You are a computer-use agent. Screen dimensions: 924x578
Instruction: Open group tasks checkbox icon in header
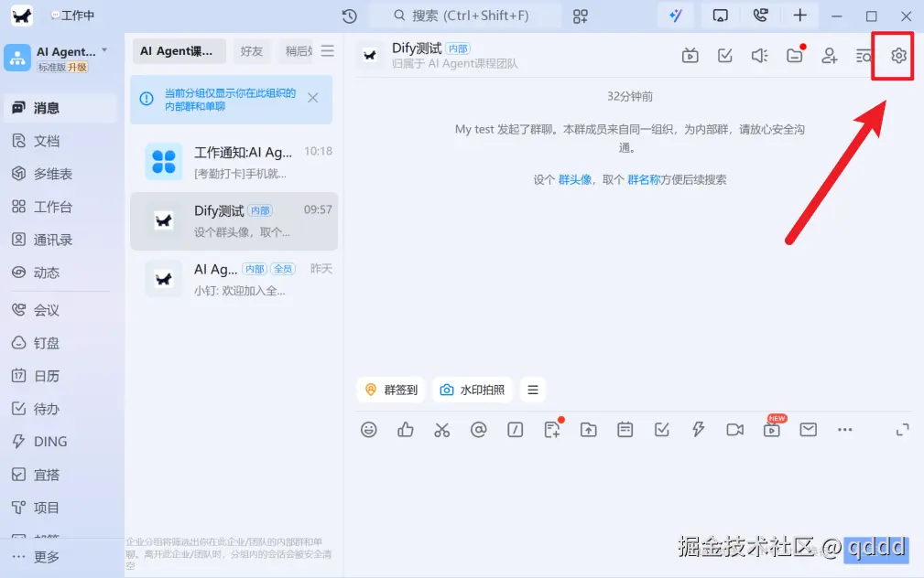724,55
